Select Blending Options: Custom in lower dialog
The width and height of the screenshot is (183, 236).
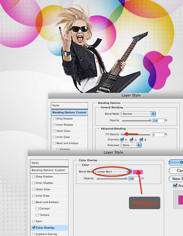49,170
